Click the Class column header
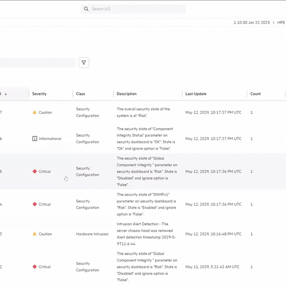 tap(81, 94)
